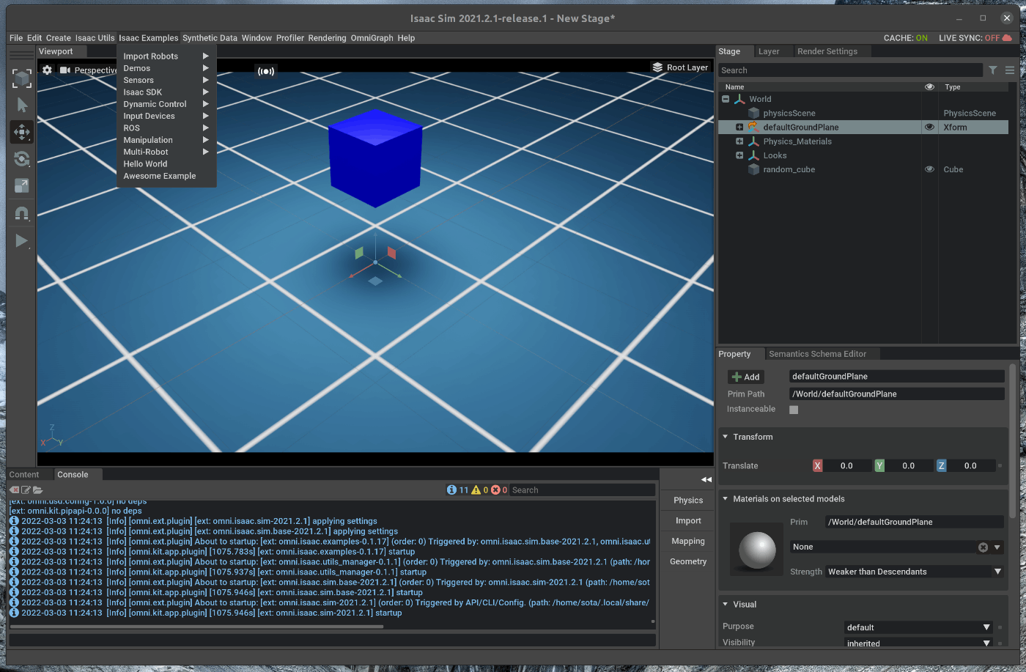Image resolution: width=1026 pixels, height=672 pixels.
Task: Open the Import Robots submenu
Action: [x=166, y=56]
